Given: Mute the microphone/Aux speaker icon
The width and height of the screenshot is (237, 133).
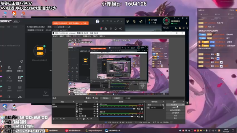Looking at the screenshot, I should (138, 109).
